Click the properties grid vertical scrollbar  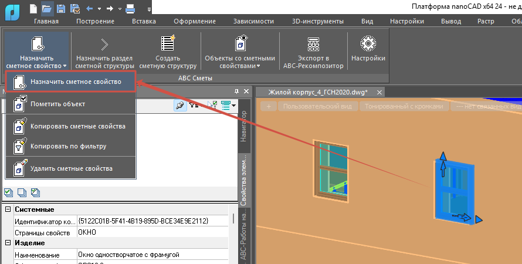(x=233, y=218)
